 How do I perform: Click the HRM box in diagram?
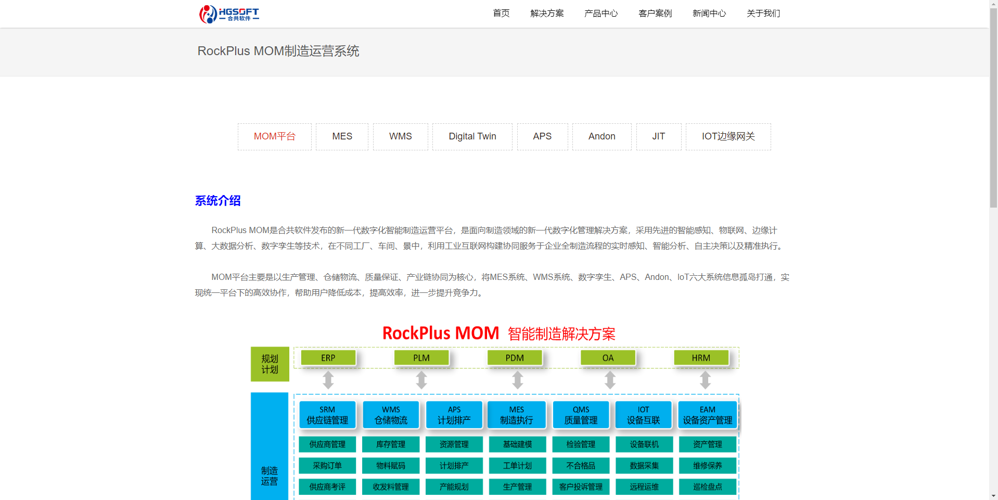(701, 358)
